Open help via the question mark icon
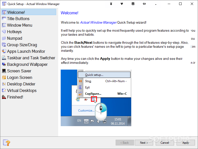The height and width of the screenshot is (149, 198). [x=7, y=143]
